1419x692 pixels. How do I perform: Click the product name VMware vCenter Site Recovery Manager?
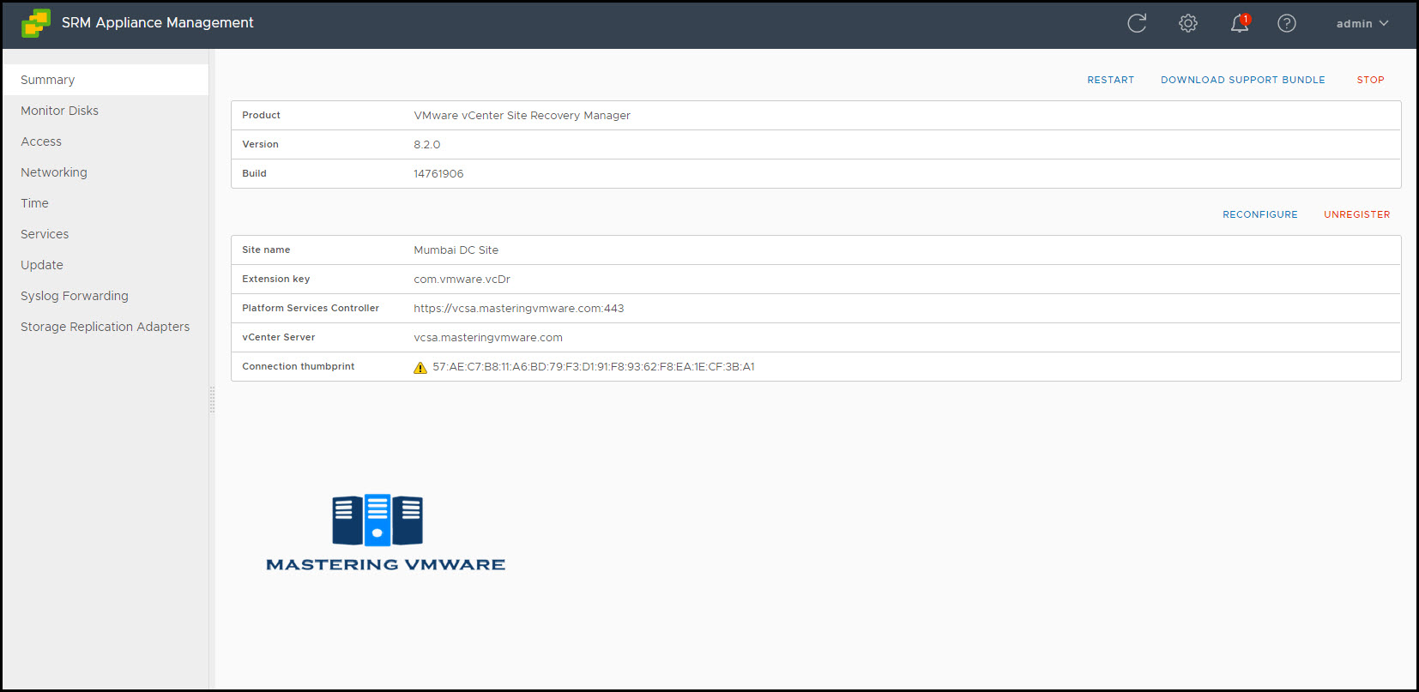coord(522,116)
